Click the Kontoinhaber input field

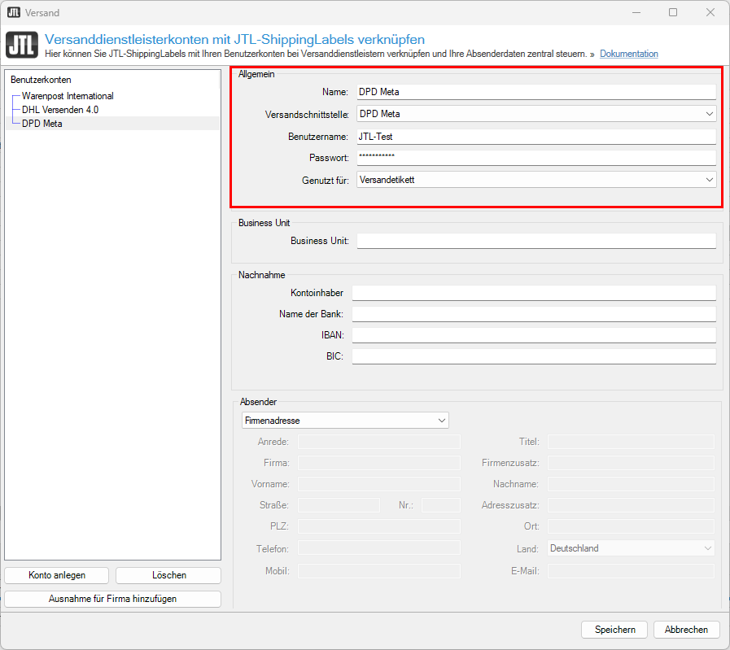pyautogui.click(x=534, y=293)
